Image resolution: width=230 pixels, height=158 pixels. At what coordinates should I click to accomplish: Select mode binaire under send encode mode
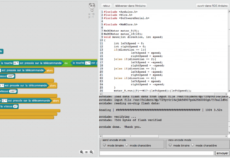tap(104, 145)
